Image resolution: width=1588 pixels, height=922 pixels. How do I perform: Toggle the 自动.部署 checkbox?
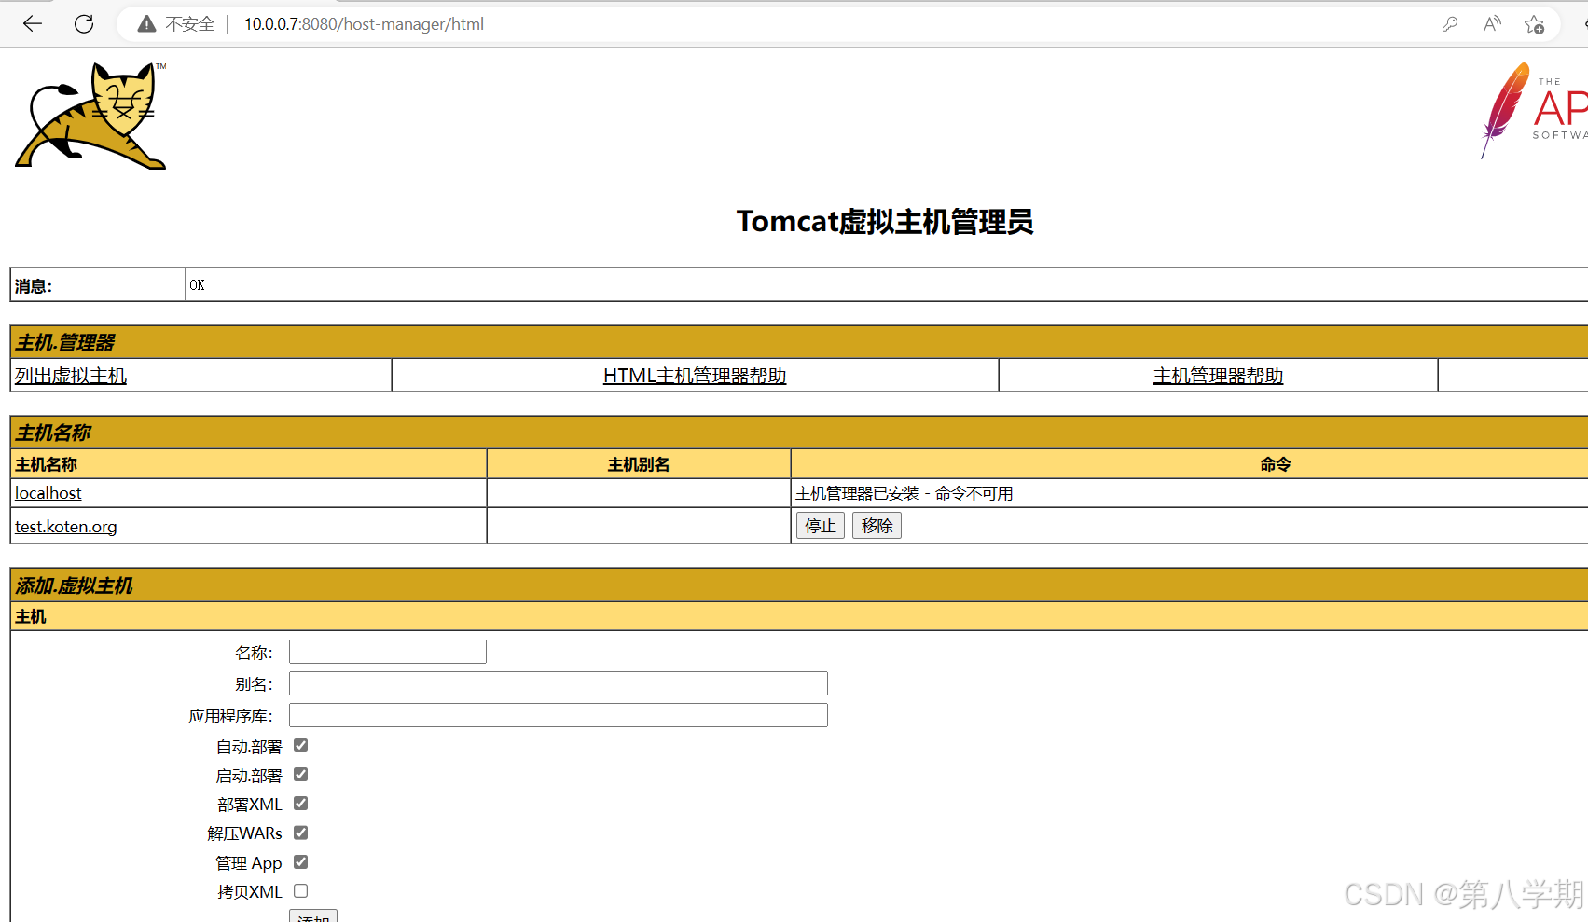coord(301,746)
